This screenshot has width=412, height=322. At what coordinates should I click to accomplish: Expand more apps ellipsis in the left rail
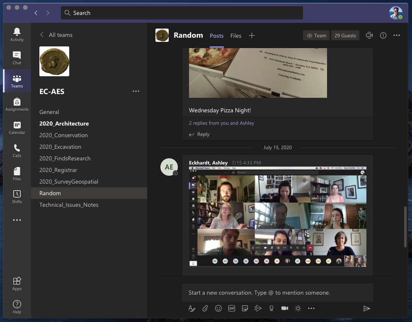click(17, 220)
